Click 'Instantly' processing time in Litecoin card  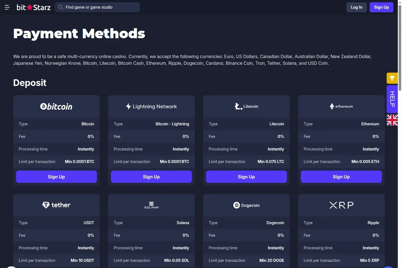276,149
